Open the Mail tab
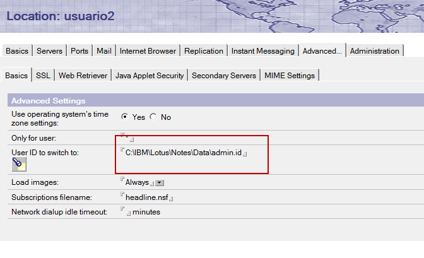 [103, 51]
